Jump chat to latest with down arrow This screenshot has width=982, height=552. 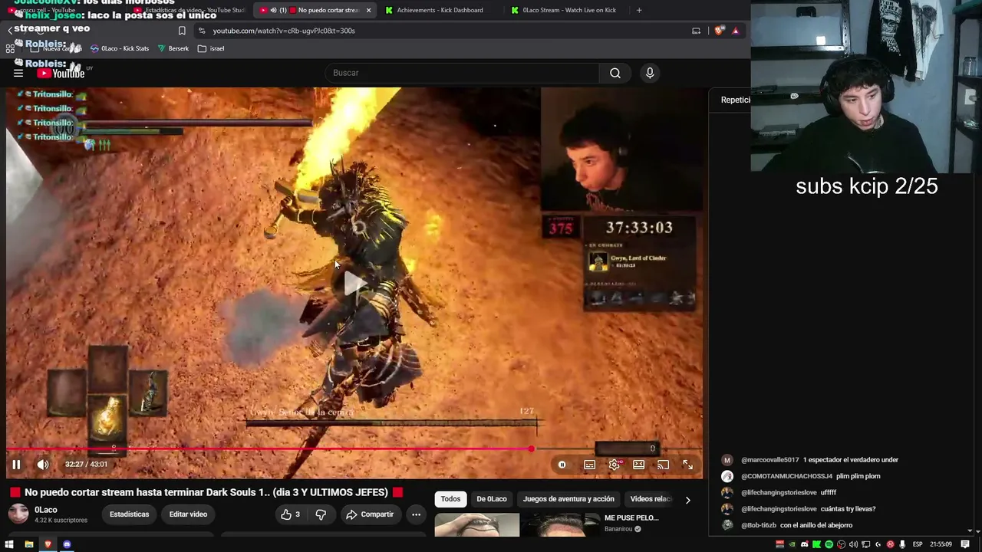point(970,530)
